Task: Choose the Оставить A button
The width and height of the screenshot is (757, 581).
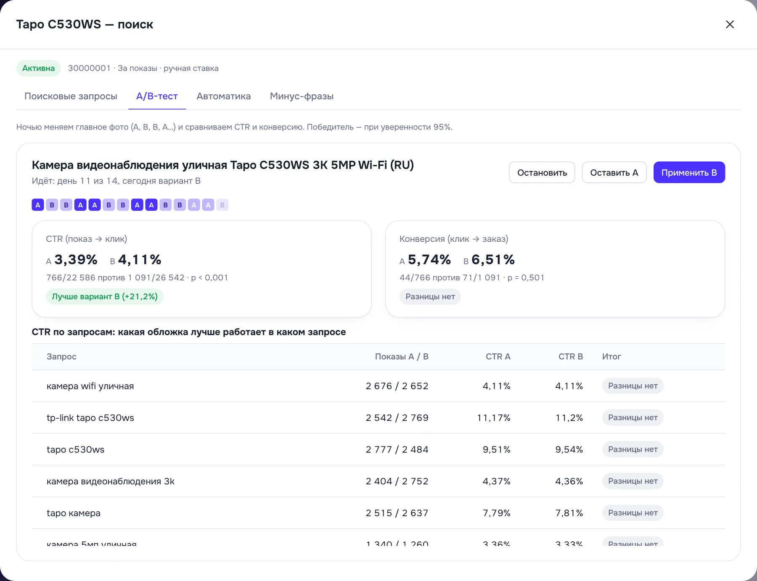Action: (x=614, y=172)
